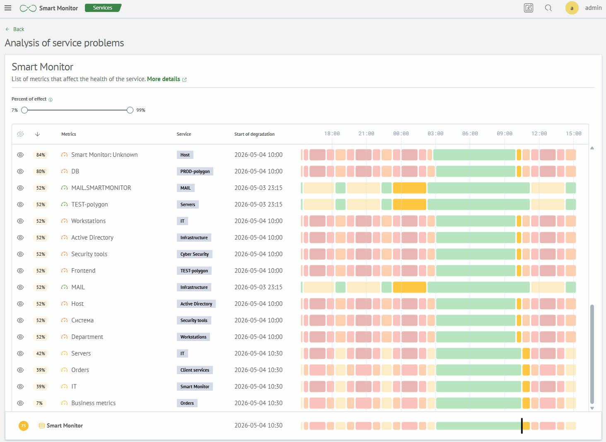Click the gauge icon beside Frontend
This screenshot has width=606, height=442.
pos(64,271)
